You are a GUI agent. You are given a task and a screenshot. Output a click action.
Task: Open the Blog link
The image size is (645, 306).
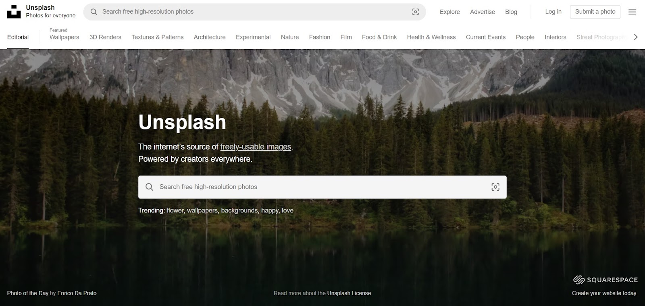511,12
